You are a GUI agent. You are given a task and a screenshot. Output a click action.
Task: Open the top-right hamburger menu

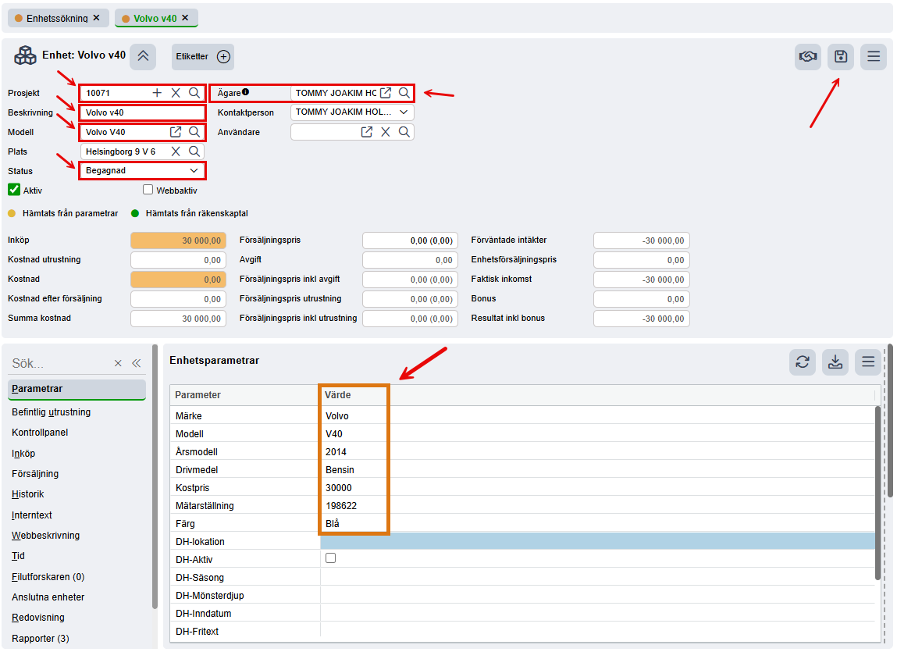(x=873, y=57)
